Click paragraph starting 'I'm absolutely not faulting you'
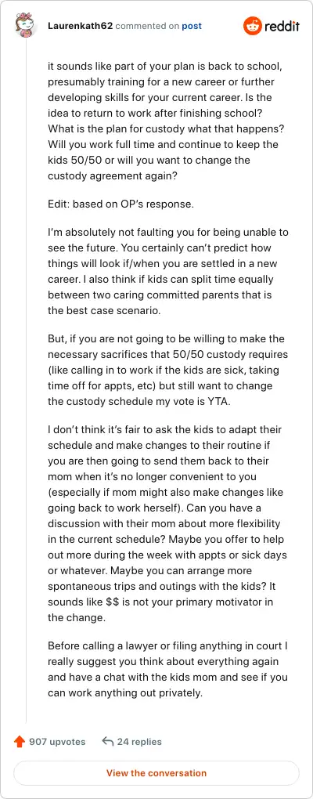This screenshot has height=799, width=313. (168, 272)
